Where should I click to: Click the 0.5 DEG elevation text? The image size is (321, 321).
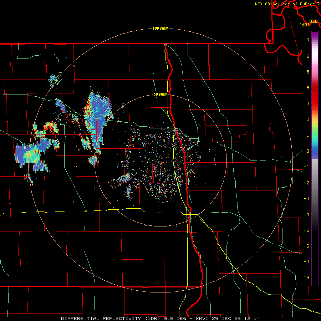[175, 319]
